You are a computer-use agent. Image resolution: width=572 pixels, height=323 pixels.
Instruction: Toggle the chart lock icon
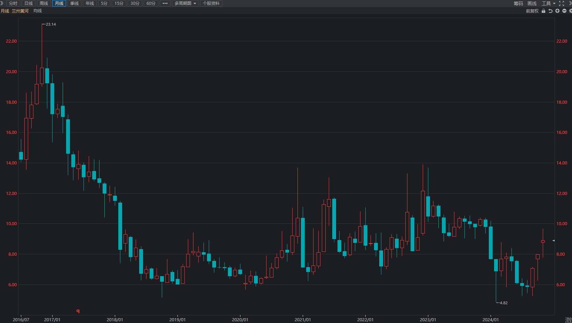pyautogui.click(x=543, y=11)
